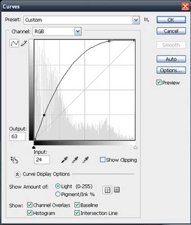Click the white point input slider

point(136,147)
